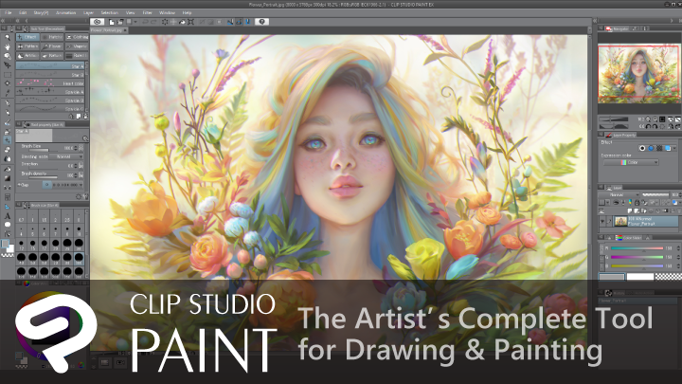This screenshot has width=682, height=384.
Task: Click the Redo arrow in command bar
Action: point(154,22)
